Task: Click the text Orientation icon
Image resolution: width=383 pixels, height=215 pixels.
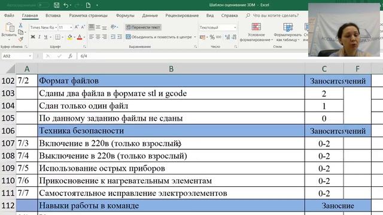Action: 113,27
